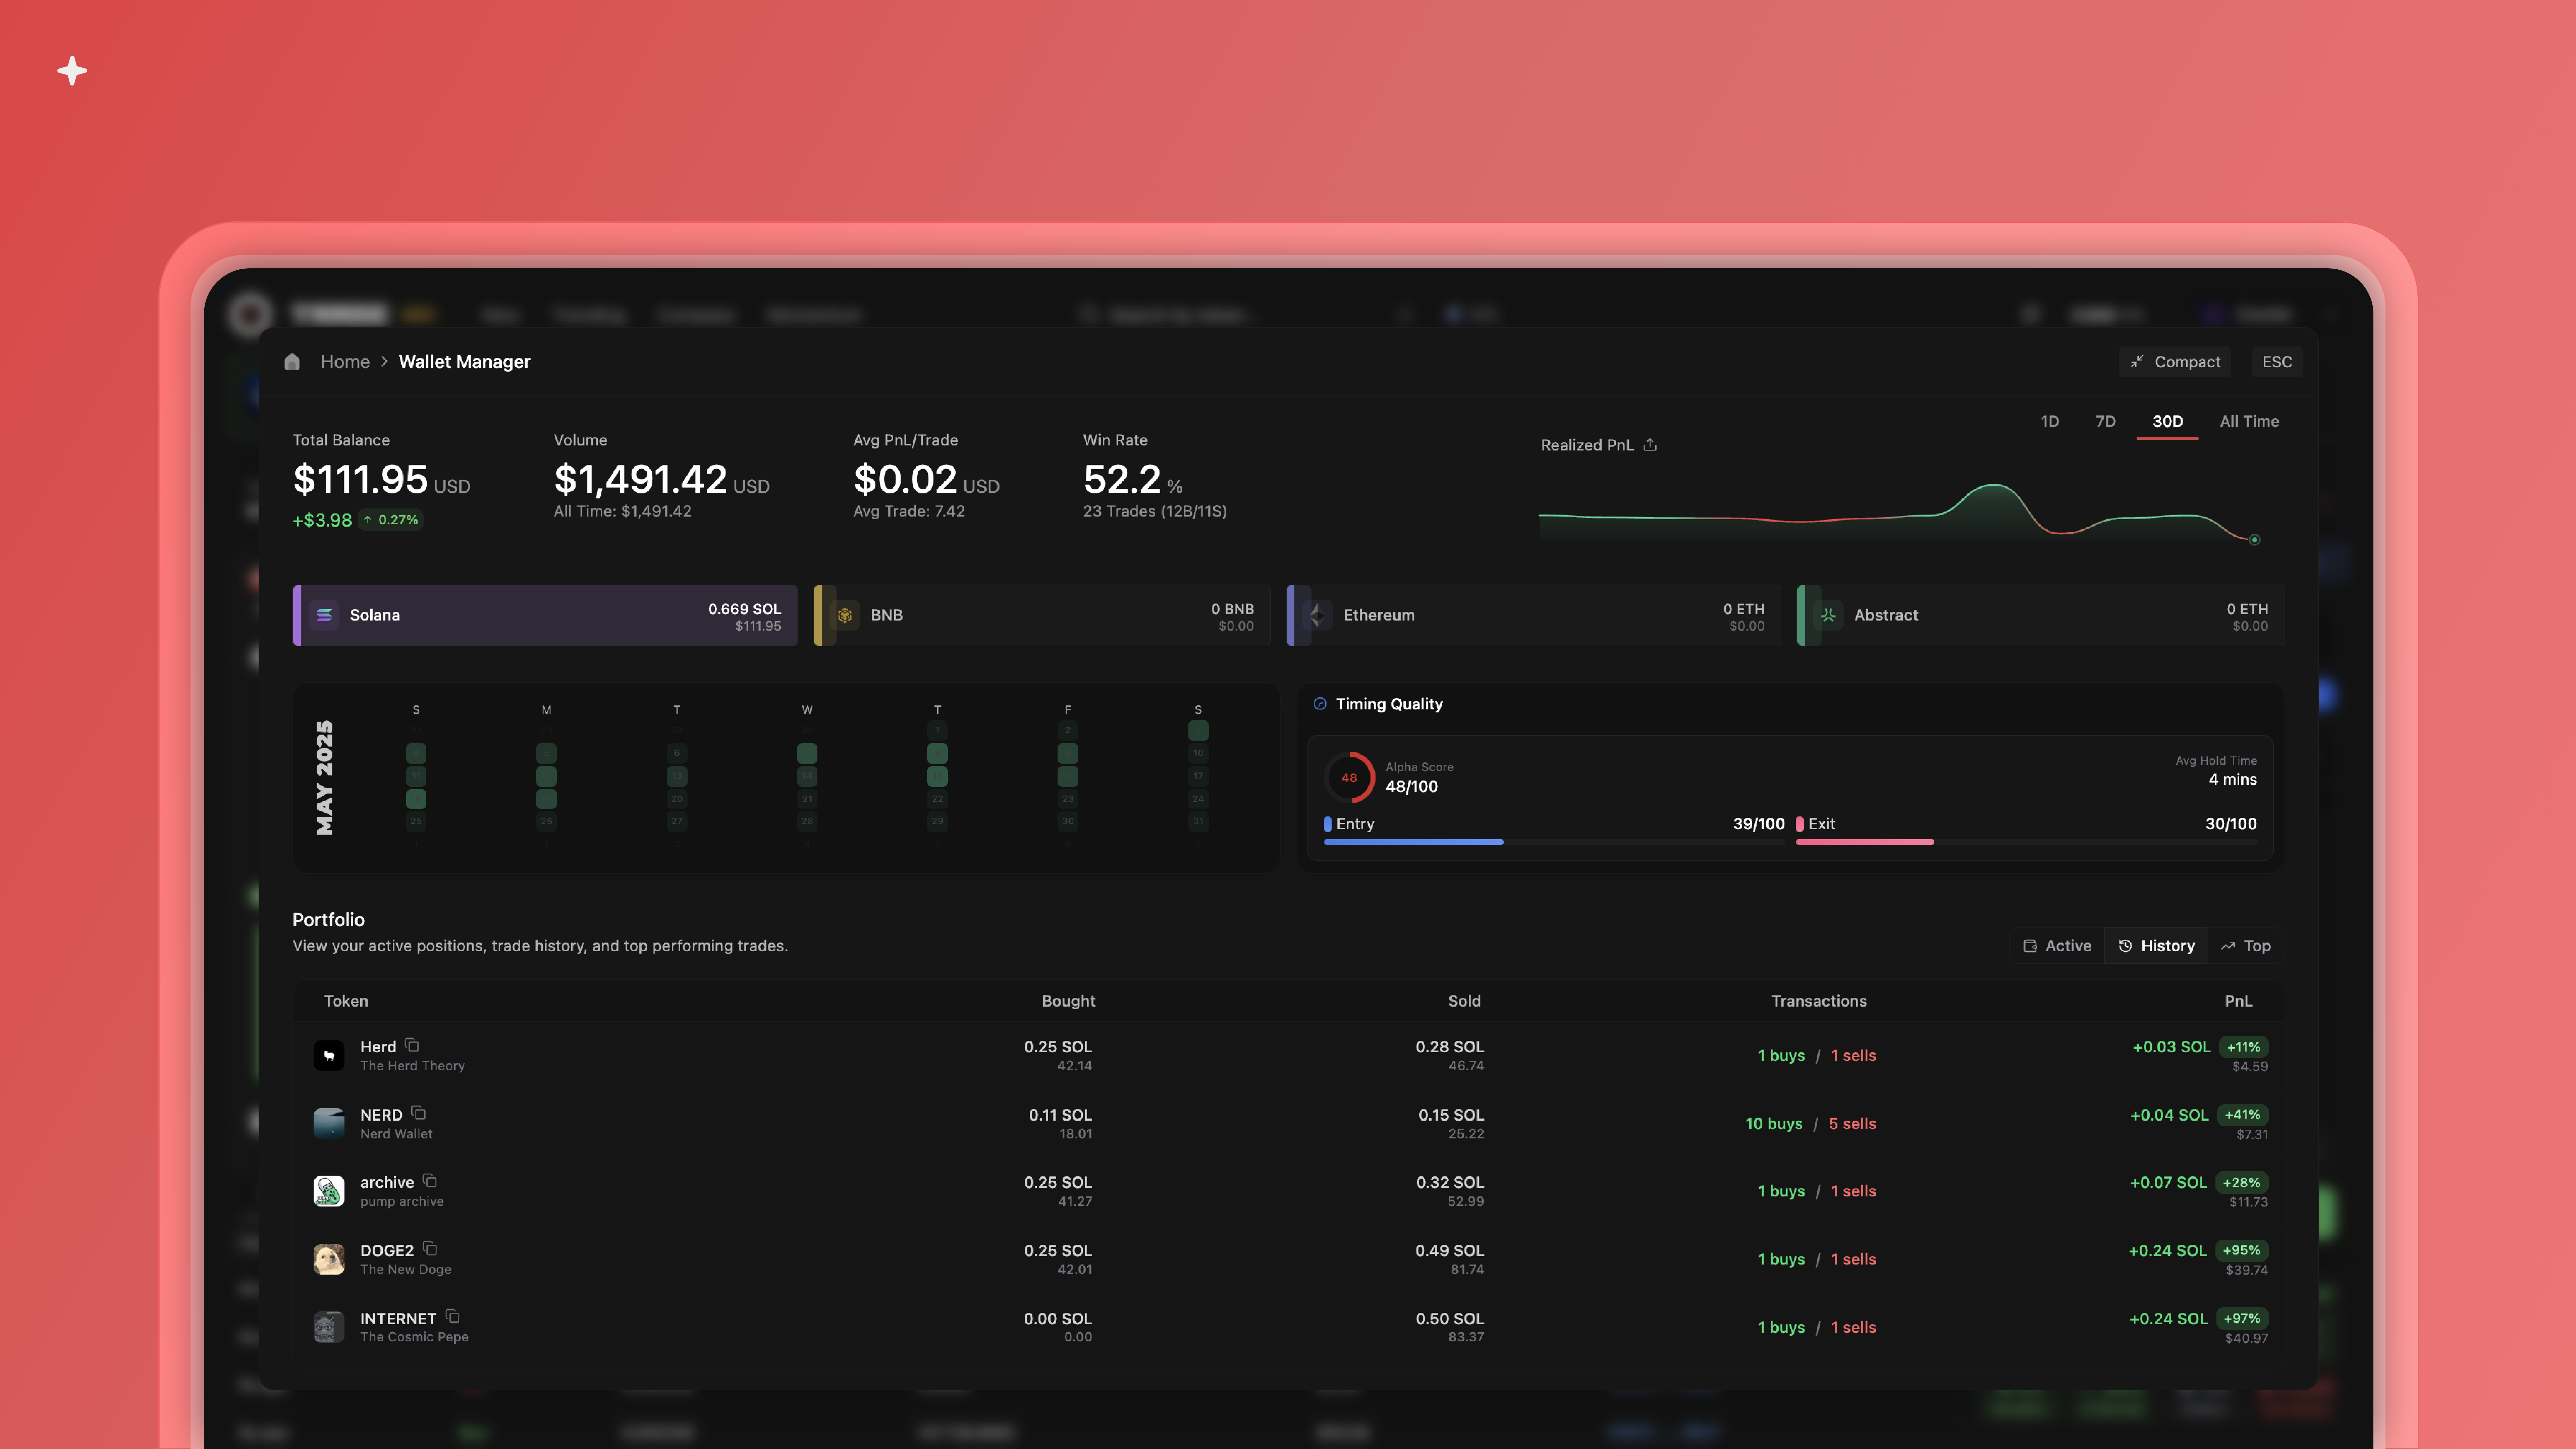Click the Timing Quality info icon
The height and width of the screenshot is (1449, 2576).
click(1320, 704)
